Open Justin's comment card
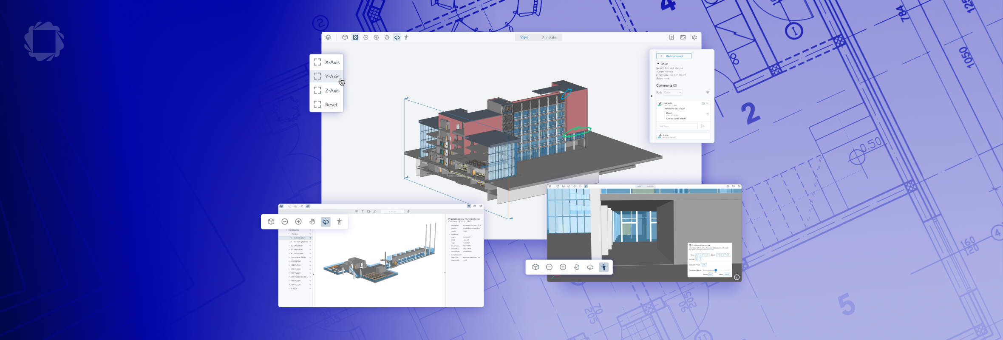This screenshot has width=1003, height=340. point(683,136)
